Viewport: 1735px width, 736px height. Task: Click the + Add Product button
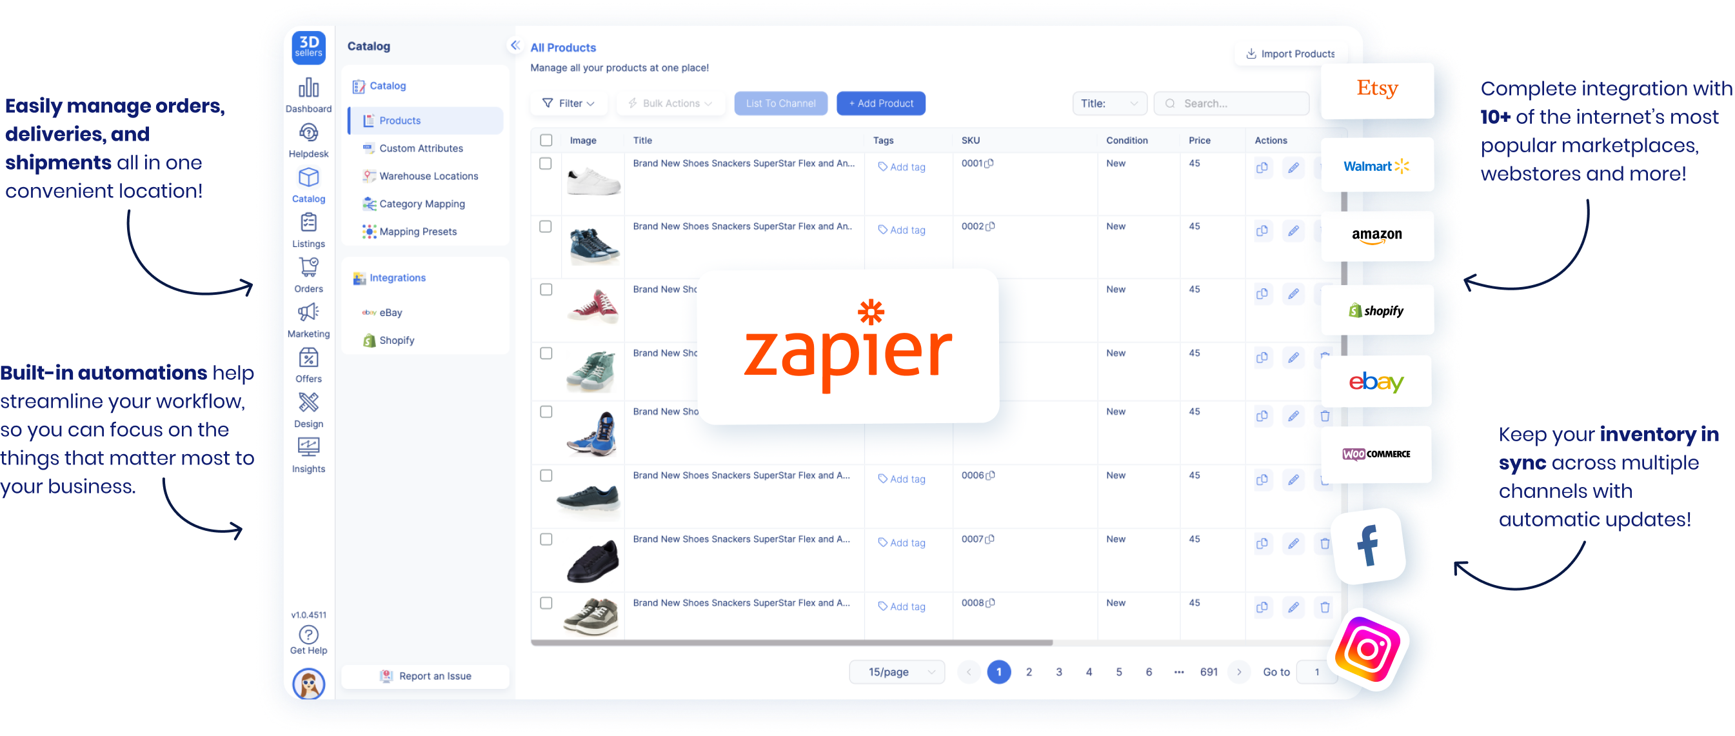click(x=880, y=103)
